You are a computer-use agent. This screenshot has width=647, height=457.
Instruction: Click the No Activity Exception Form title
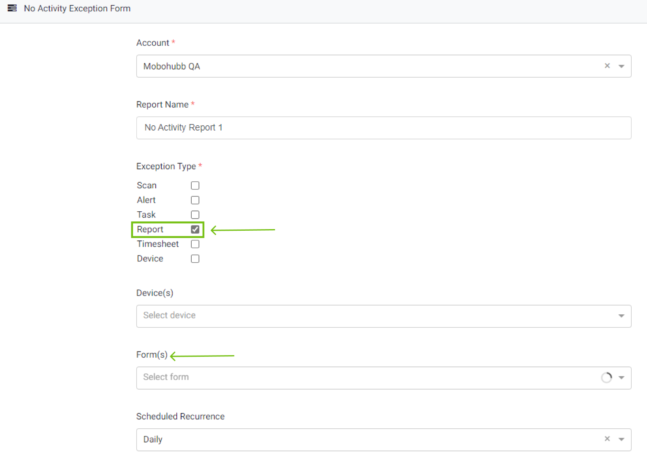77,8
